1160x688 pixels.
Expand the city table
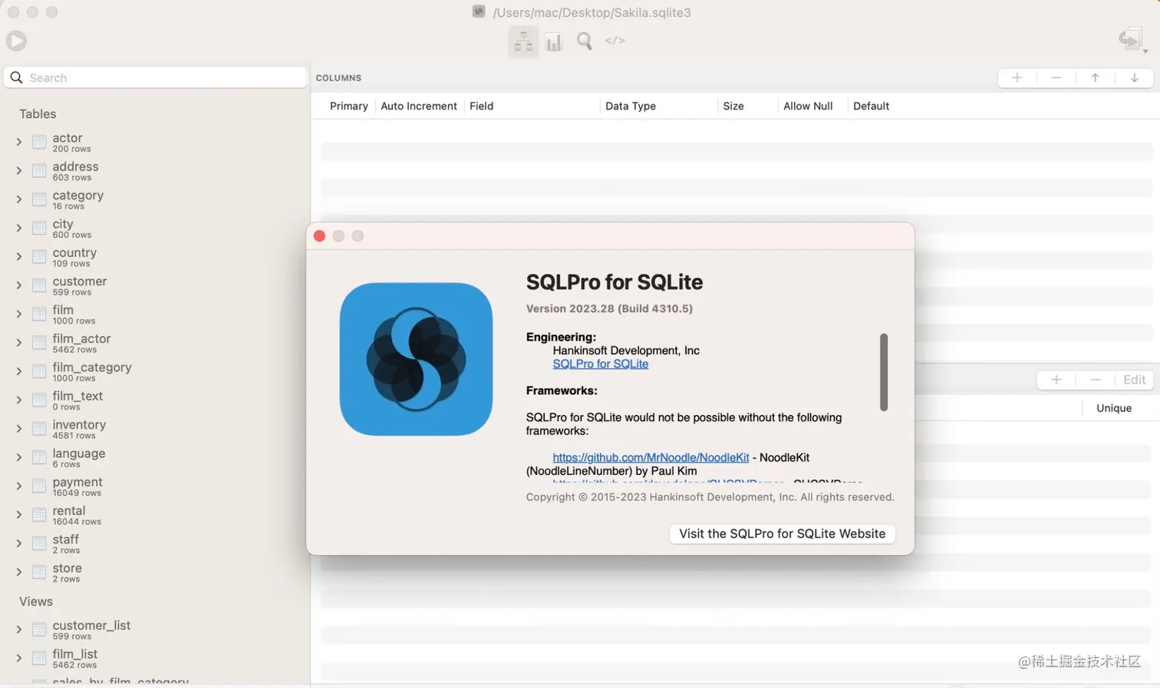point(18,228)
